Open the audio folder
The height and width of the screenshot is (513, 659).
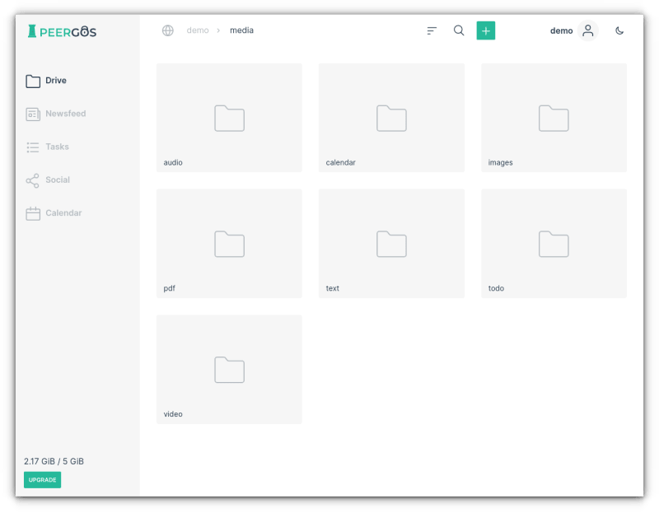[x=229, y=118]
